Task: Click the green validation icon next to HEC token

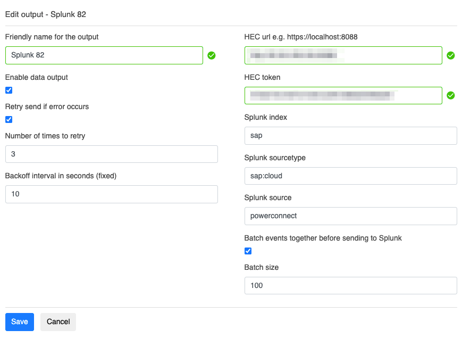Action: pyautogui.click(x=451, y=95)
